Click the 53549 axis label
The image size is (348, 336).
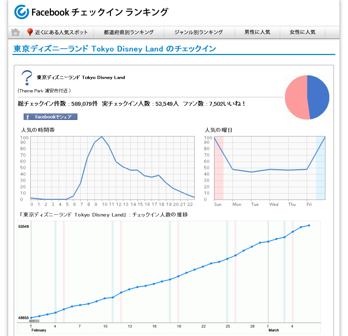tap(24, 226)
